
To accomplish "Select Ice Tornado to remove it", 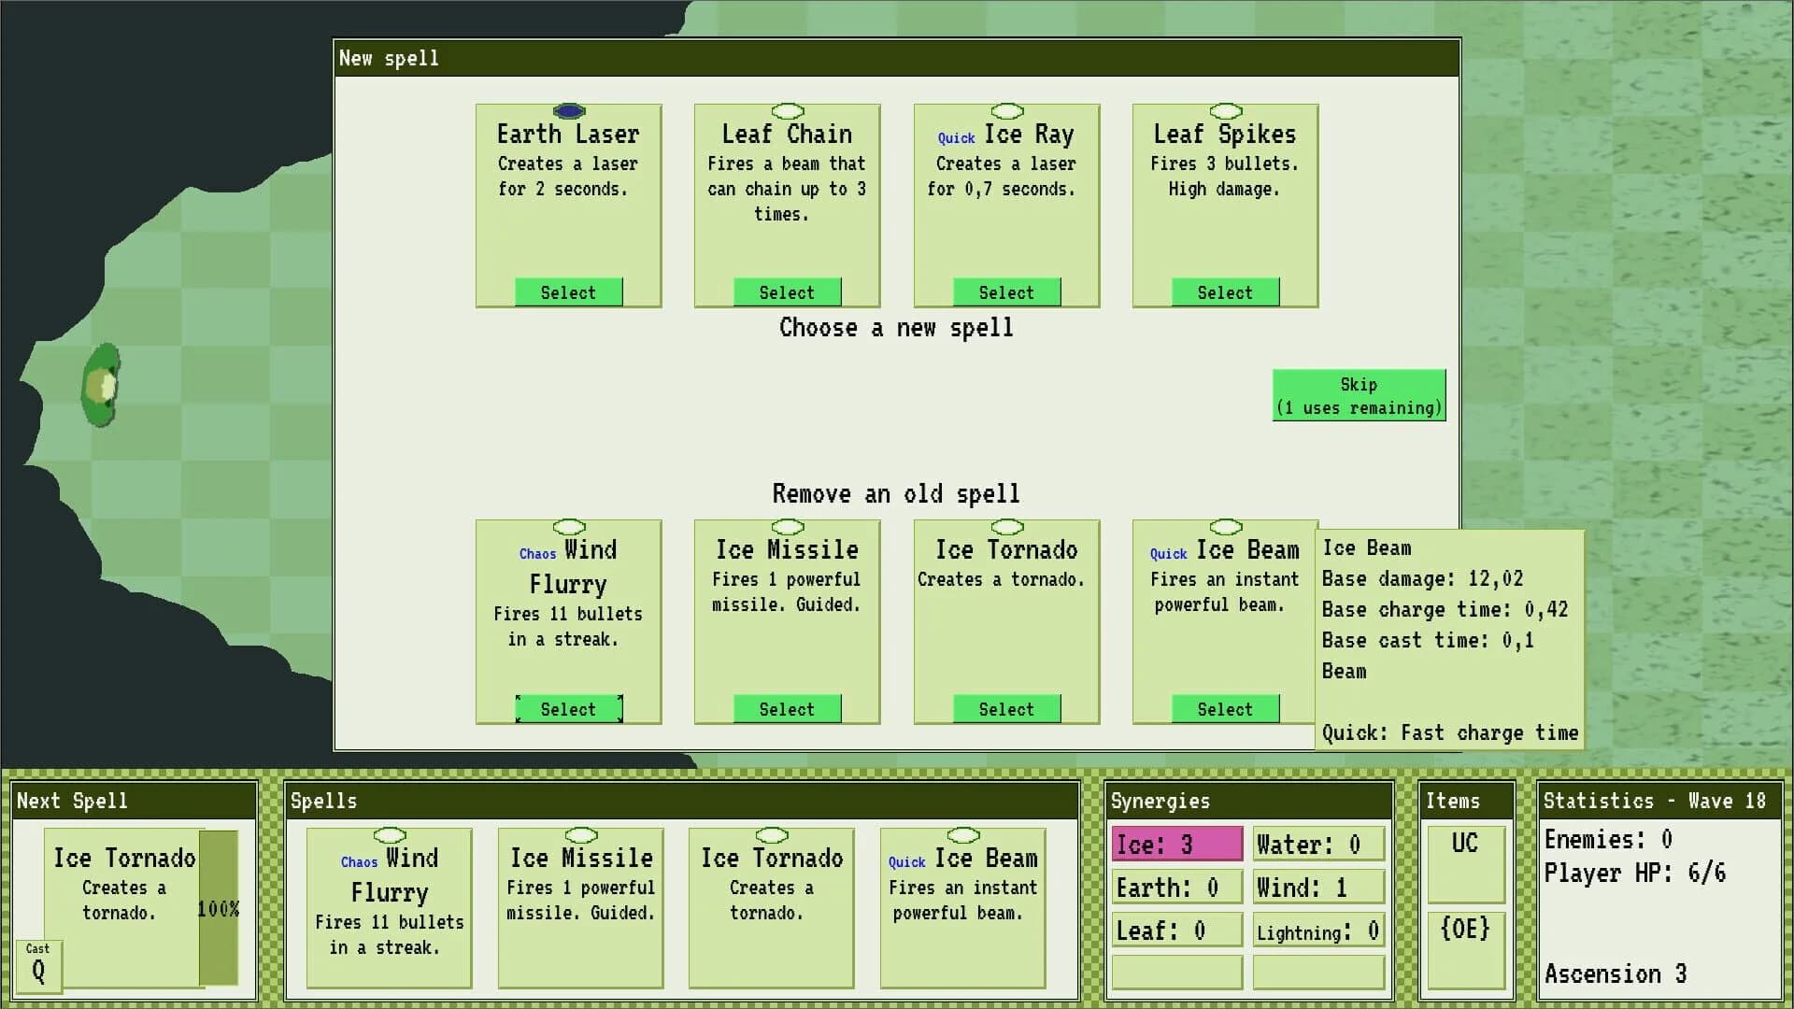I will coord(1005,708).
